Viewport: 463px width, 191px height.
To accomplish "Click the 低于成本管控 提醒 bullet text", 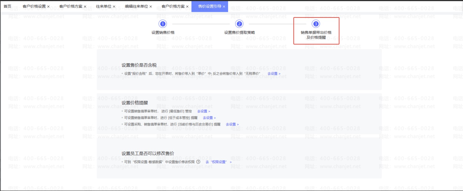I will coord(161,118).
